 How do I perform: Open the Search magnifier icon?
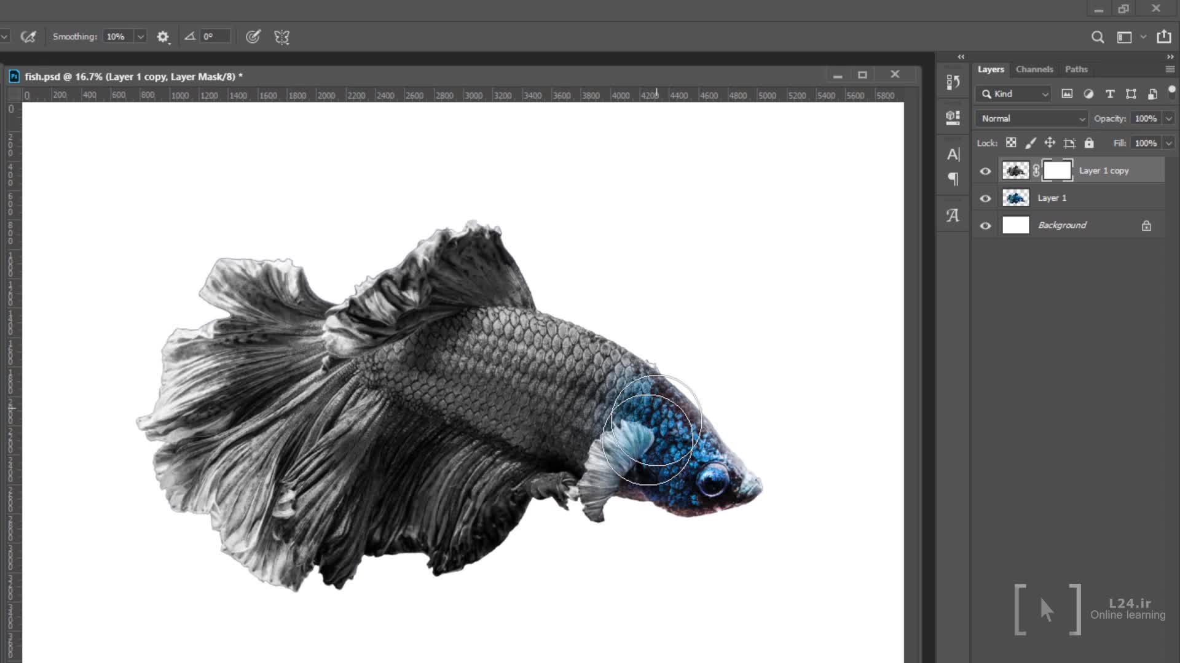tap(1098, 37)
